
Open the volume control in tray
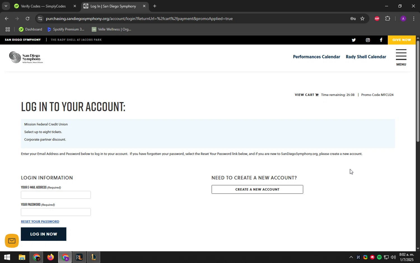click(393, 257)
